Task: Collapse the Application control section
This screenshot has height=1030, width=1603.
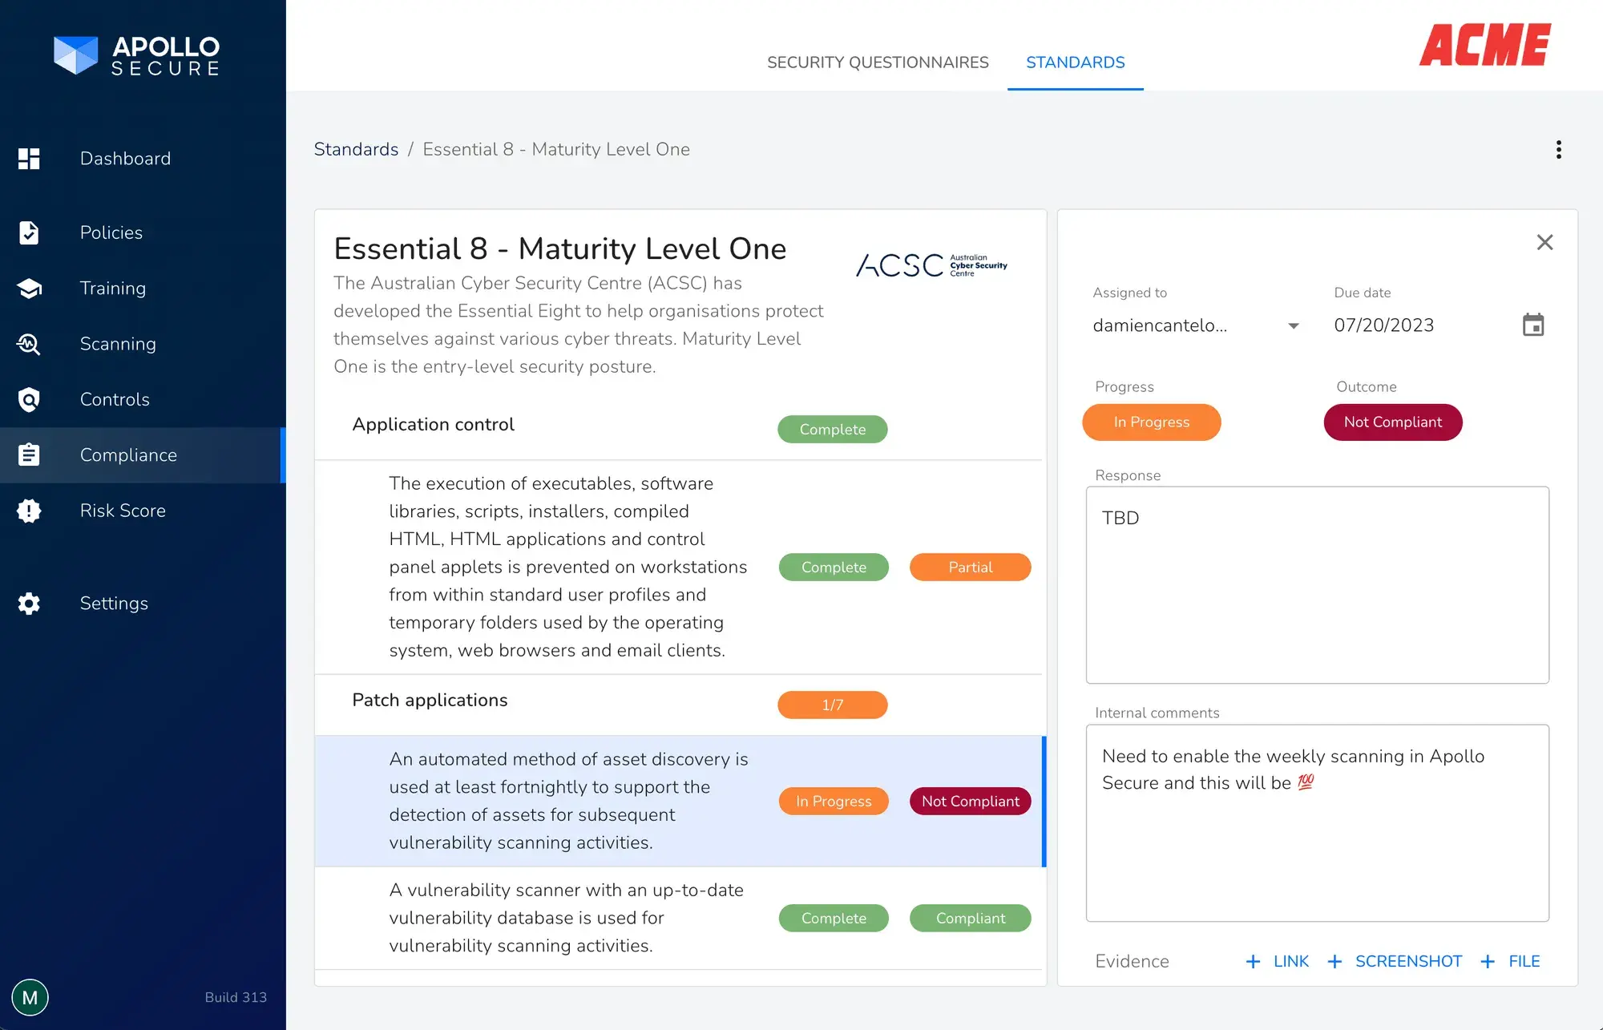Action: click(434, 425)
